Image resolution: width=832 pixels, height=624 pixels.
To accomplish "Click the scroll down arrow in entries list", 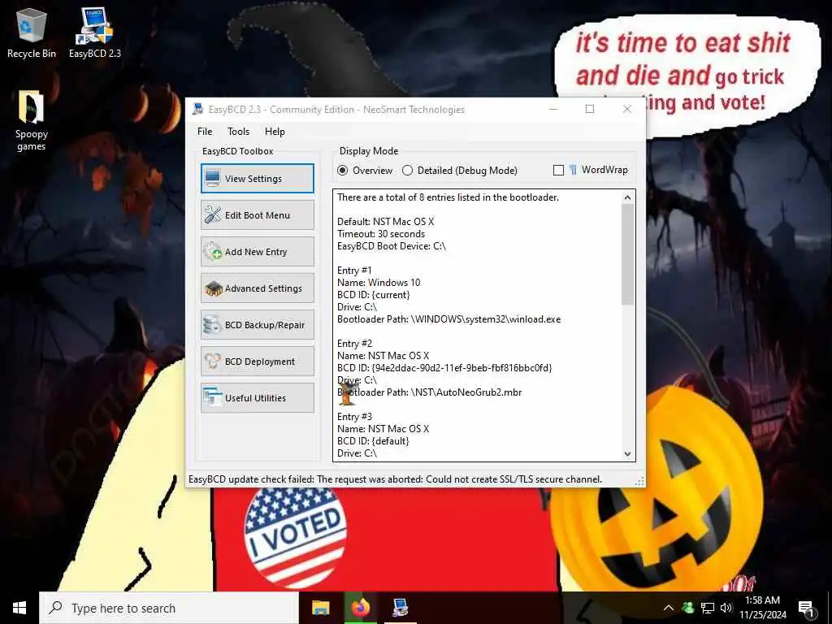I will point(628,453).
